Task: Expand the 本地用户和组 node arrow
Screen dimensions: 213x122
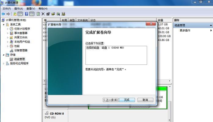Action: click(x=8, y=42)
